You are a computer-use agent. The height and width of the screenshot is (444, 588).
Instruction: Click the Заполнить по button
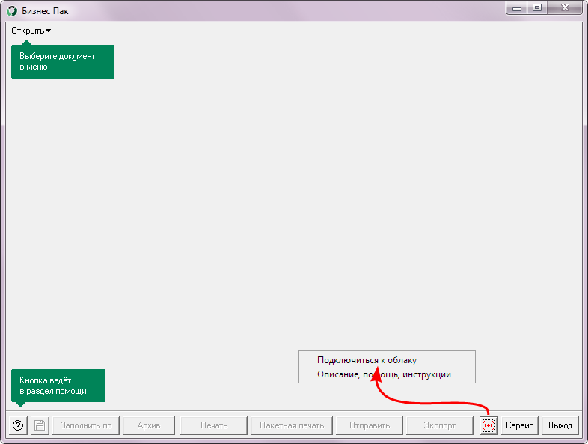pos(86,425)
